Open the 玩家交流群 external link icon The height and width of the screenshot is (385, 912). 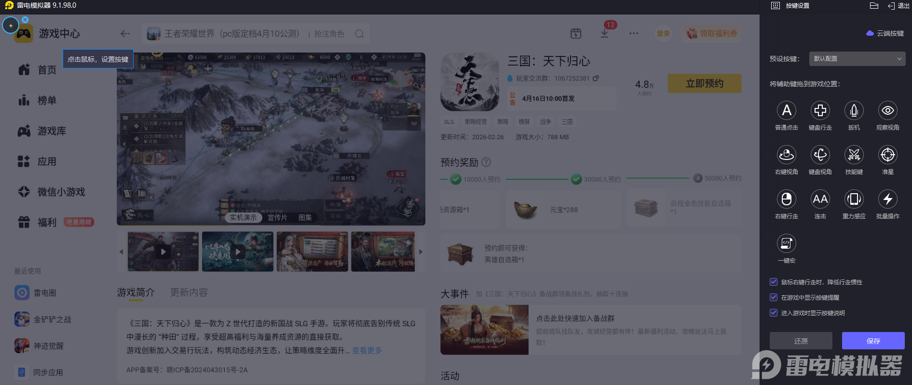coord(596,78)
